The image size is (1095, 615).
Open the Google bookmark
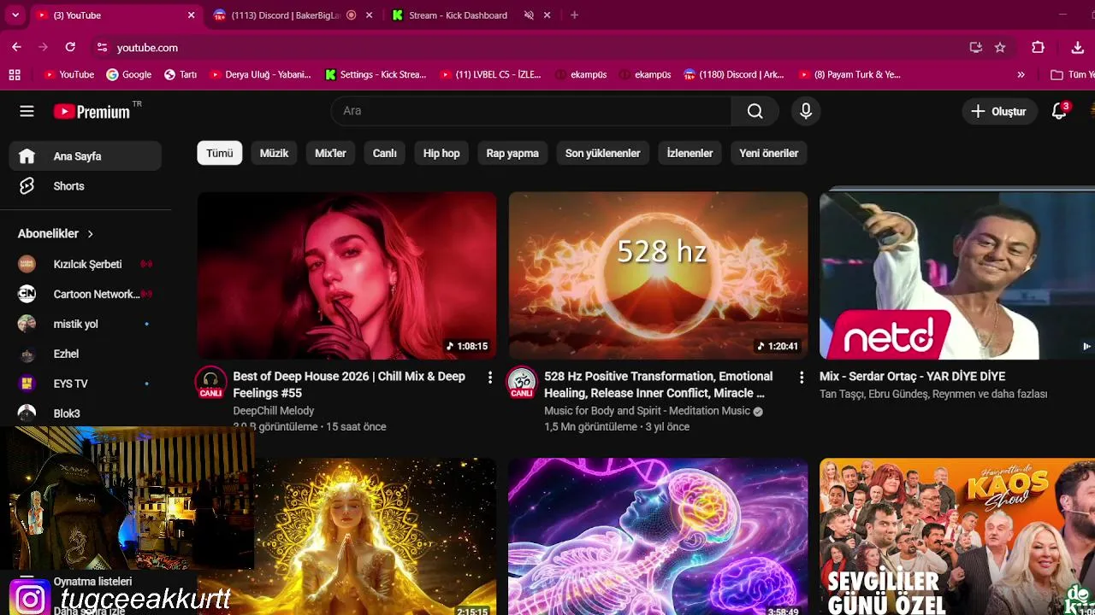(x=129, y=74)
